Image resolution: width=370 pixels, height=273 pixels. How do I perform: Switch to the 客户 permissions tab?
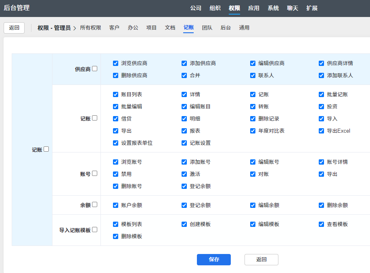pos(114,28)
